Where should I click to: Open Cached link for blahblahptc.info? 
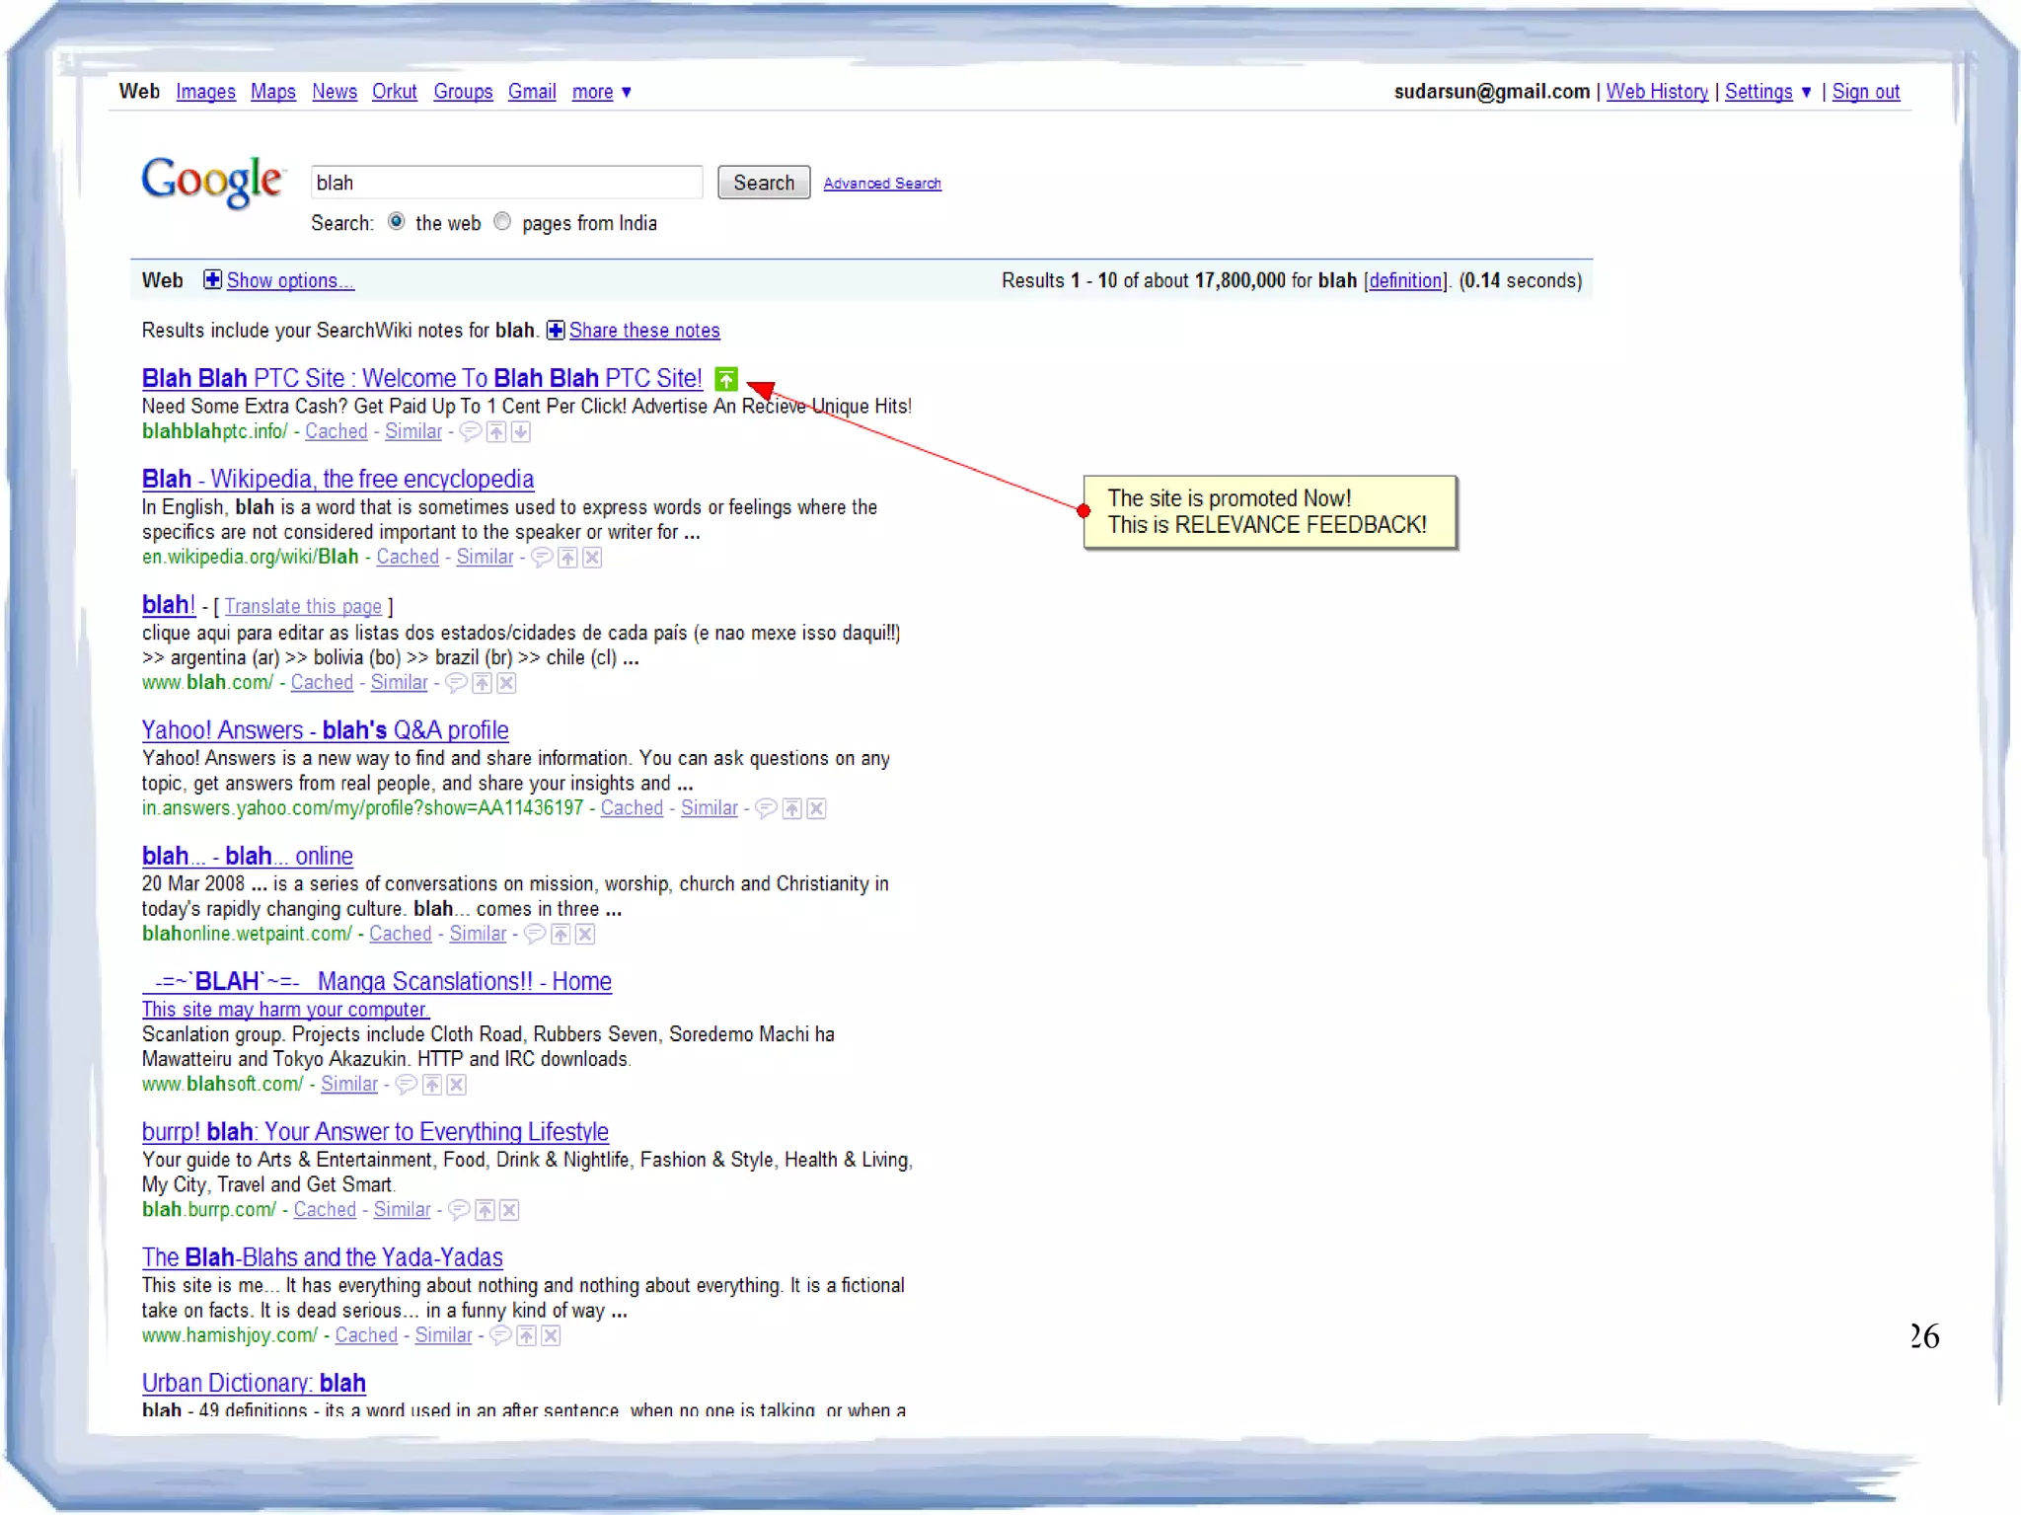337,431
